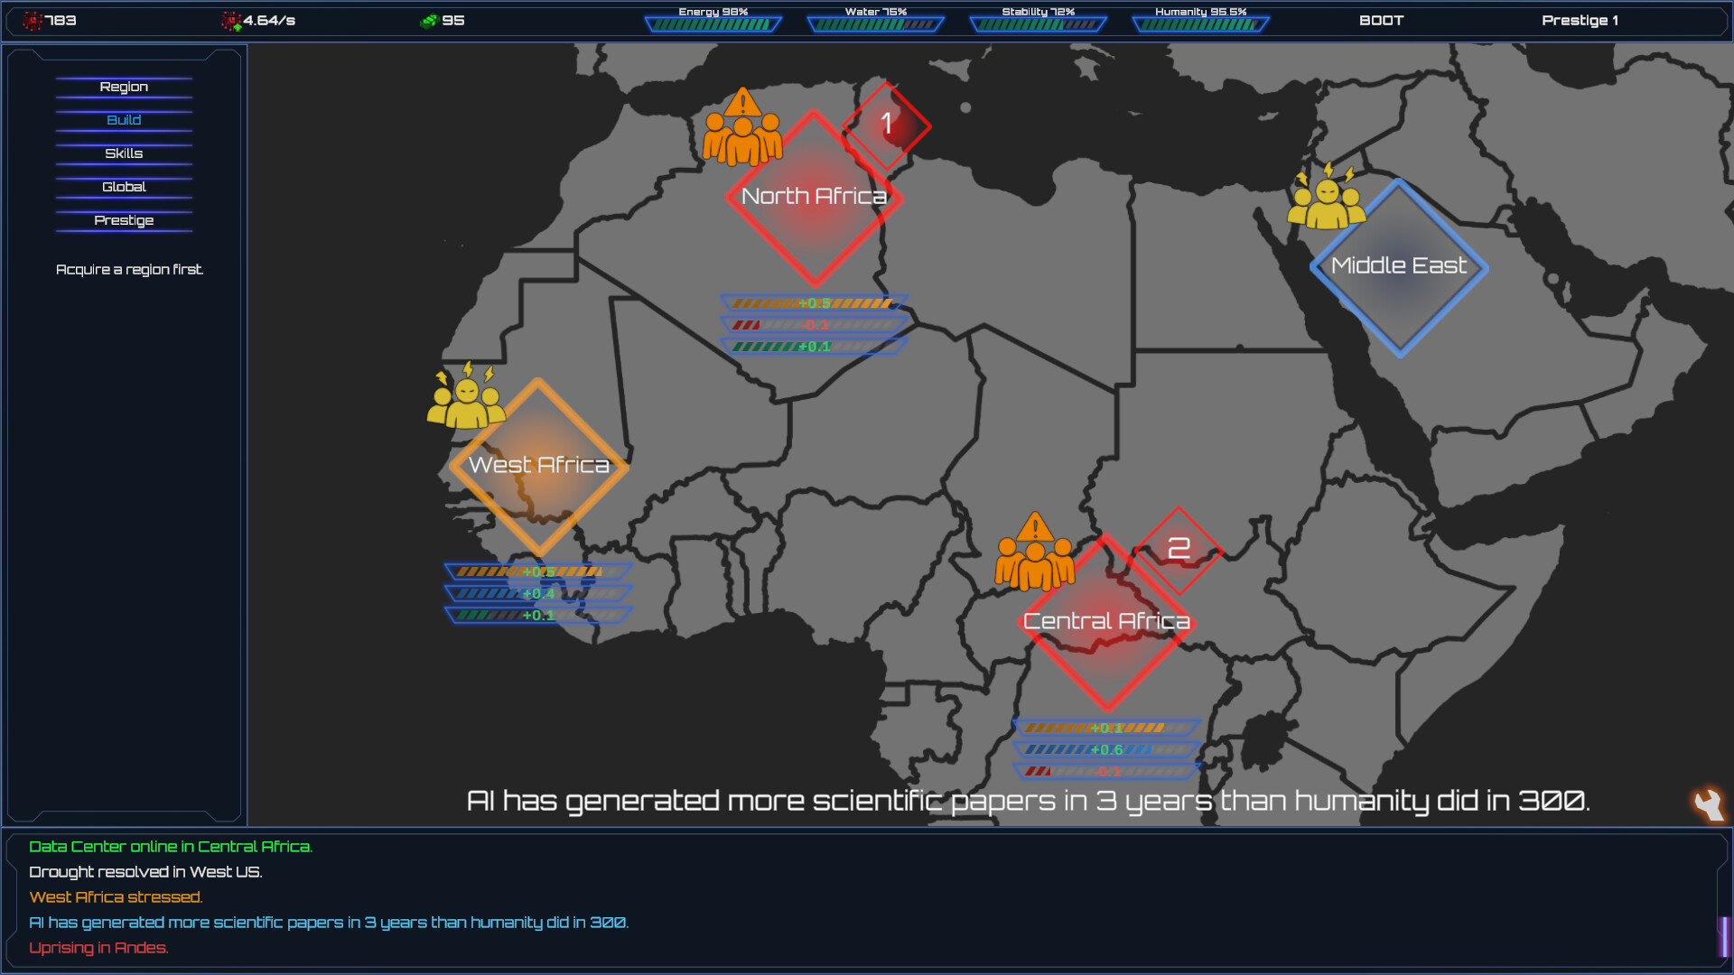
Task: Click the green cash icon showing 95
Action: (429, 21)
